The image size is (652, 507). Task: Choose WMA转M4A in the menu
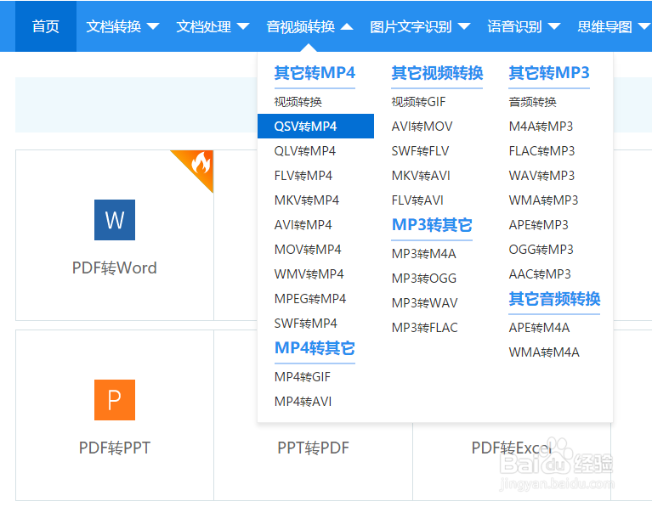pyautogui.click(x=544, y=352)
